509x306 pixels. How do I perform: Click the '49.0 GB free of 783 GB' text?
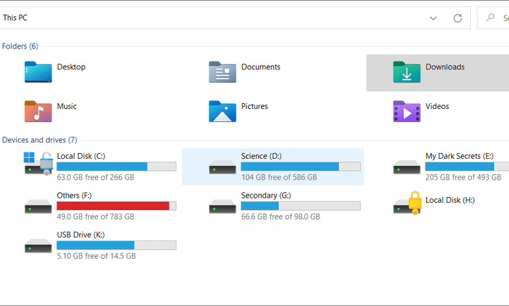[95, 217]
